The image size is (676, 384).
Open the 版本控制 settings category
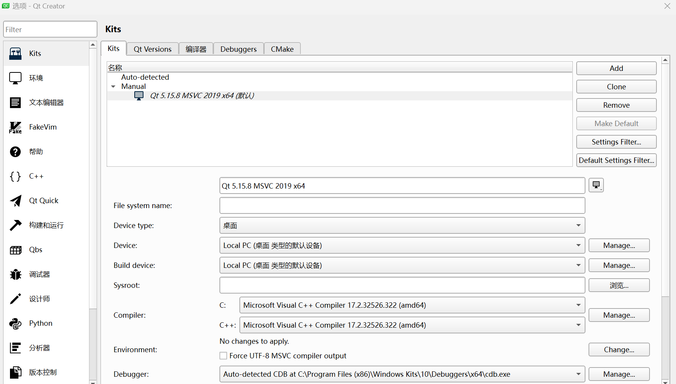click(46, 372)
